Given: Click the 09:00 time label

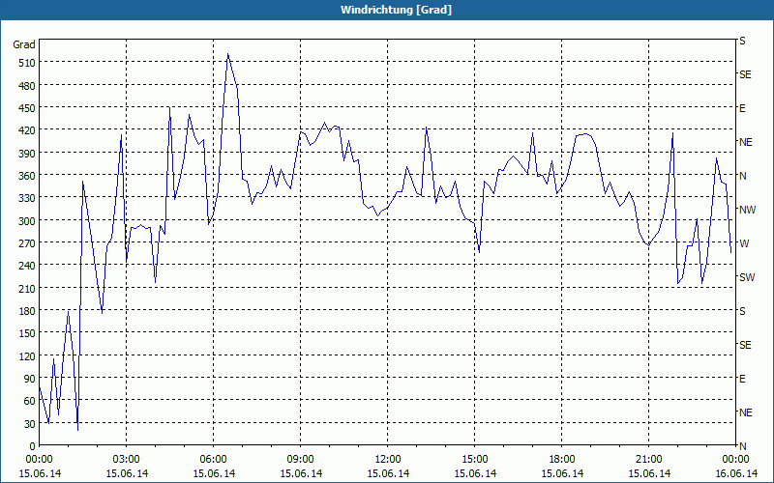Looking at the screenshot, I should [300, 460].
